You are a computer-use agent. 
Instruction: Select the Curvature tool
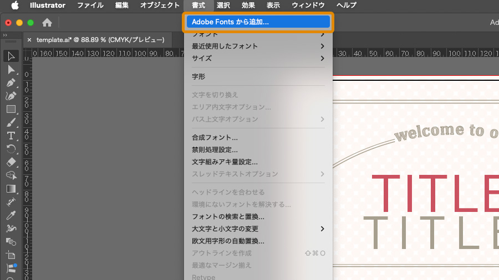tap(11, 96)
